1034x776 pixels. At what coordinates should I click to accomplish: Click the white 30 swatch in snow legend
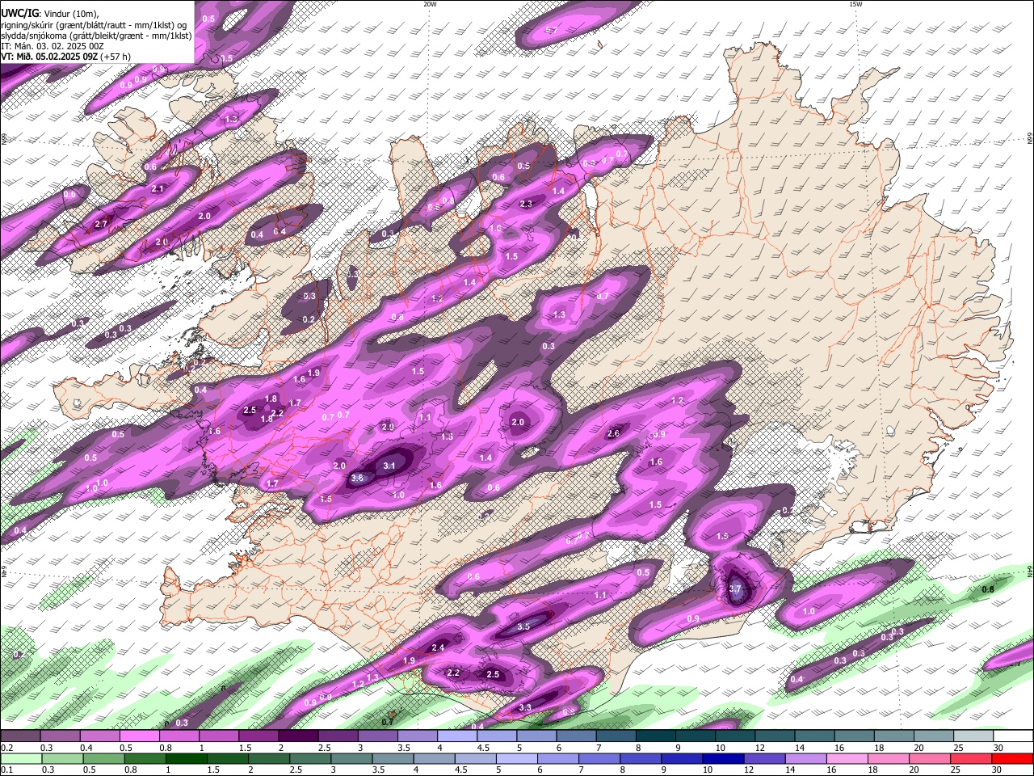pos(1013,736)
